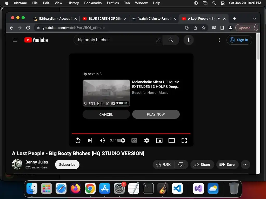Open Spotlight search in menu bar
Screen dimensions: 266x199
click(x=214, y=3)
